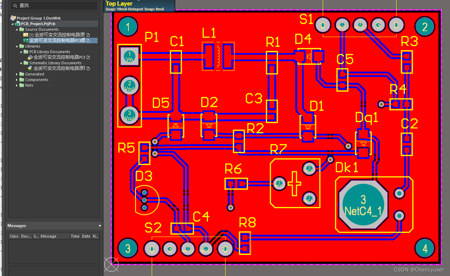Screen dimensions: 450x276
Task: Click the Messages panel title
Action: [17, 226]
